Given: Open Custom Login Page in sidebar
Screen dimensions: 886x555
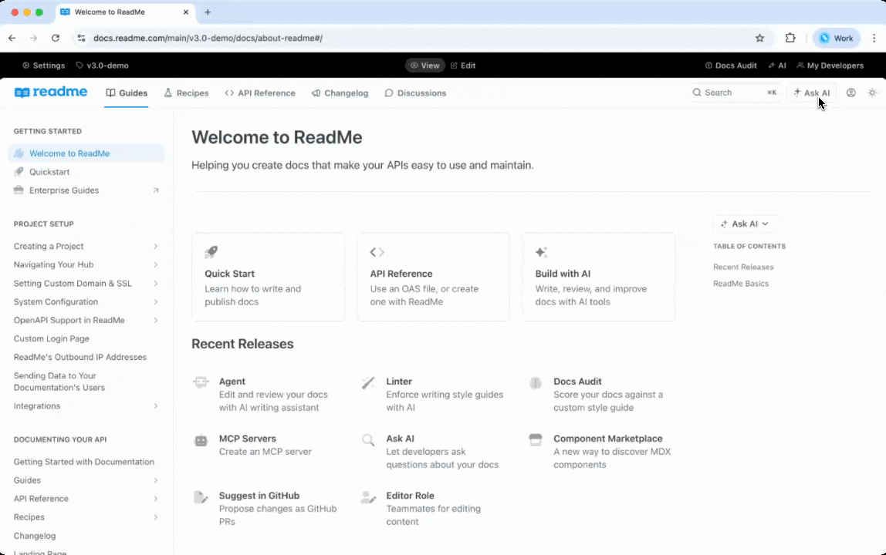Looking at the screenshot, I should point(52,338).
